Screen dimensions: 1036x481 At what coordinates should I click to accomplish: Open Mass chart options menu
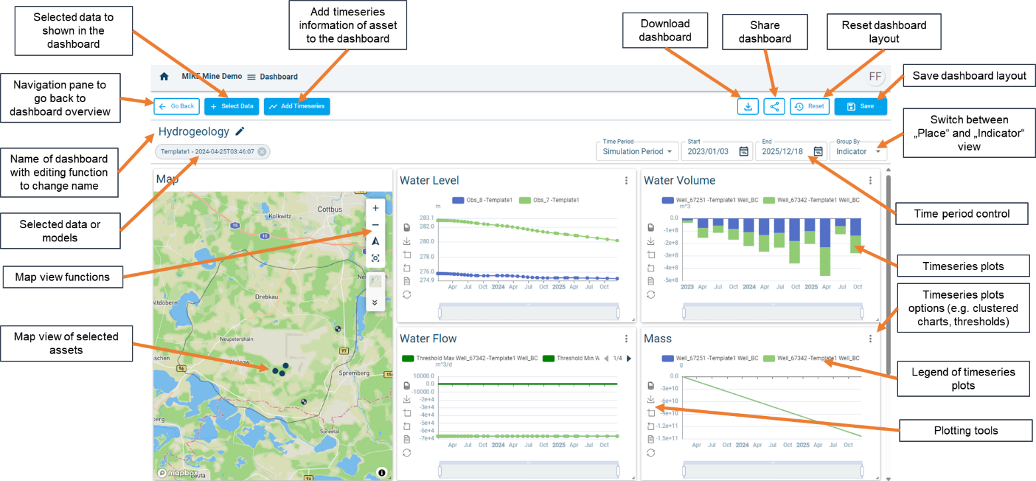pyautogui.click(x=870, y=339)
